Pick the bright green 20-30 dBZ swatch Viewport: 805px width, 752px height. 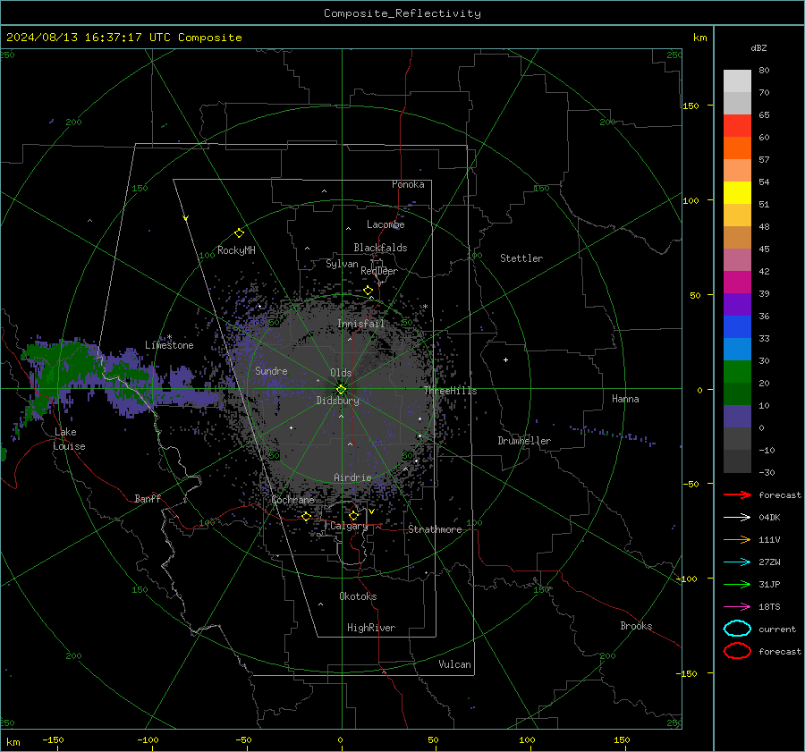point(737,372)
